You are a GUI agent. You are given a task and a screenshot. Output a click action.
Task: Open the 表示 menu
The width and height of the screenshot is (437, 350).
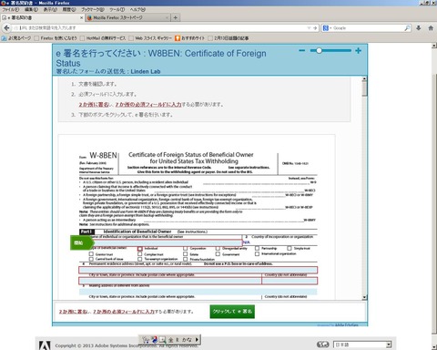click(50, 10)
